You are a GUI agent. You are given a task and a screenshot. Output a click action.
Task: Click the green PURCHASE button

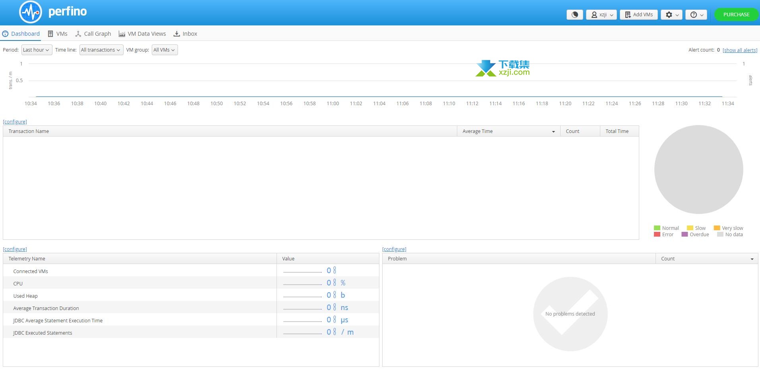(736, 15)
